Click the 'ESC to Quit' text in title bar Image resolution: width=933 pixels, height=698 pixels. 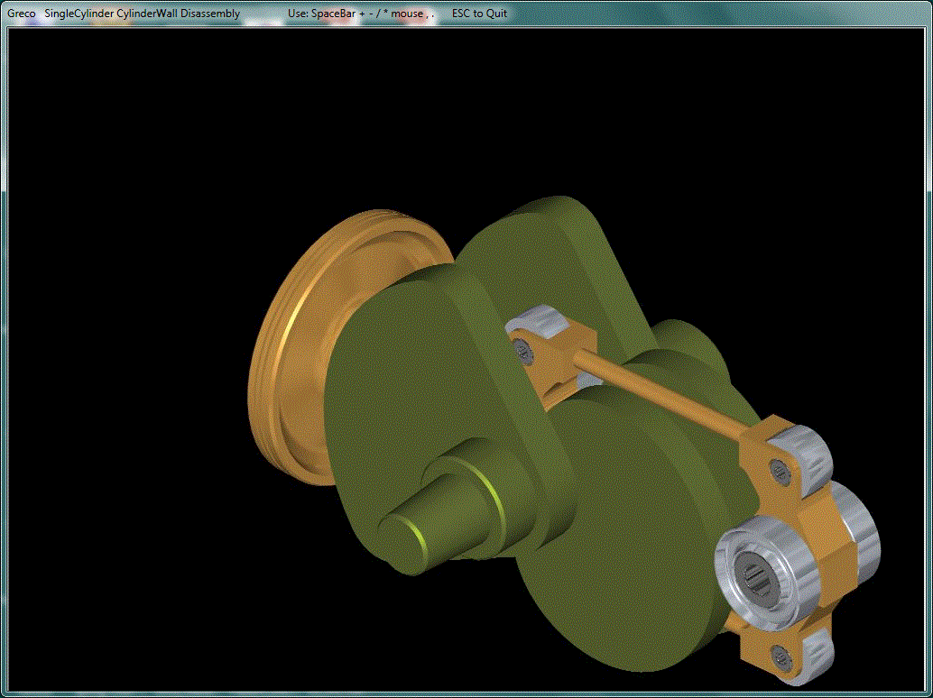pyautogui.click(x=480, y=14)
